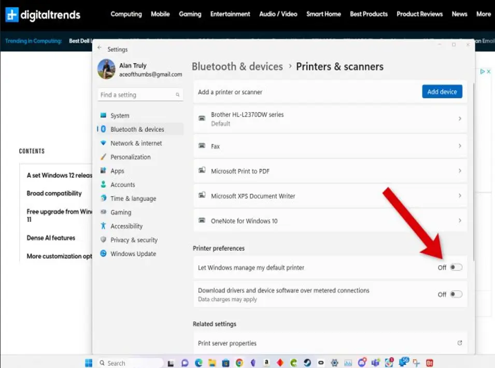
Task: Toggle Let Windows manage my default printer
Action: click(456, 267)
